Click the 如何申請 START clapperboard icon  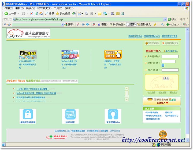coord(70,114)
